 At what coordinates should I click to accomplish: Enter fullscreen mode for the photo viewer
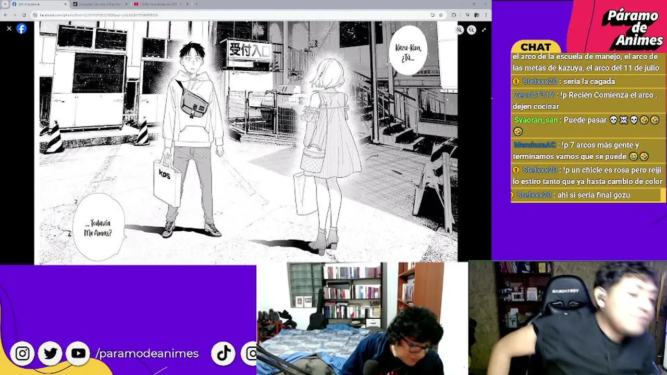click(484, 30)
